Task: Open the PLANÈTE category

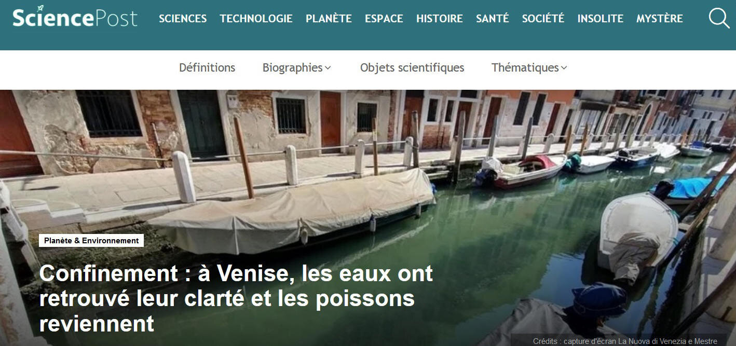Action: pyautogui.click(x=329, y=19)
